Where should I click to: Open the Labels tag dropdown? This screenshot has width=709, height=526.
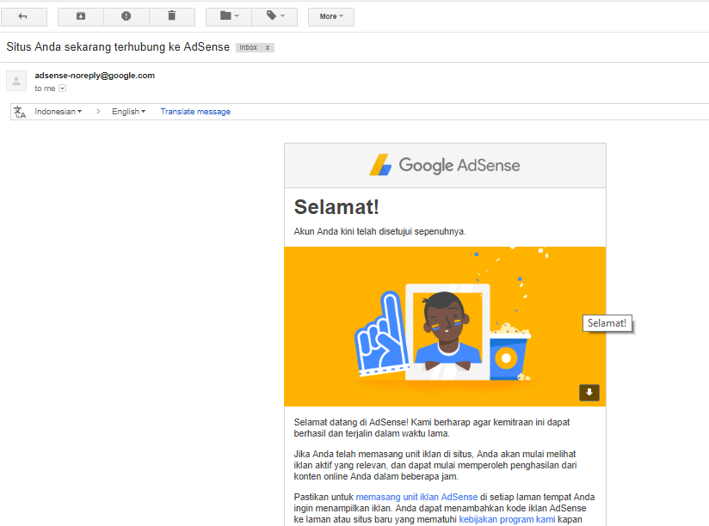pyautogui.click(x=274, y=16)
